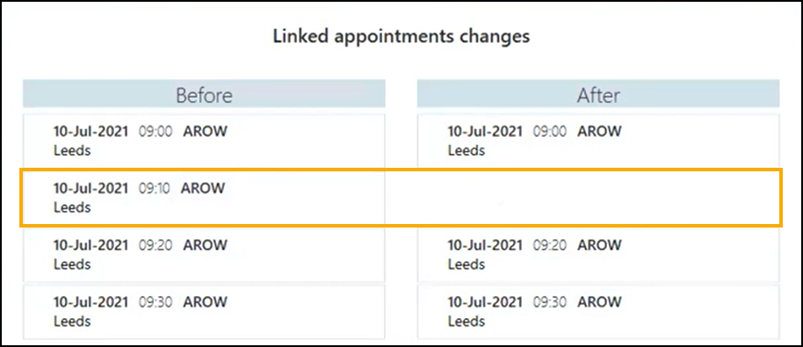Click 10-Jul-2021 date in After 09:00 appointment
The height and width of the screenshot is (347, 803).
coord(485,132)
